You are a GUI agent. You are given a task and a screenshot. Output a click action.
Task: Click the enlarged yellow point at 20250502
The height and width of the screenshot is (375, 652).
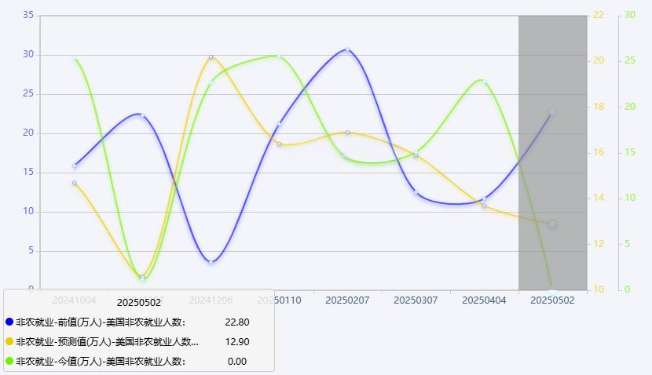tap(552, 224)
